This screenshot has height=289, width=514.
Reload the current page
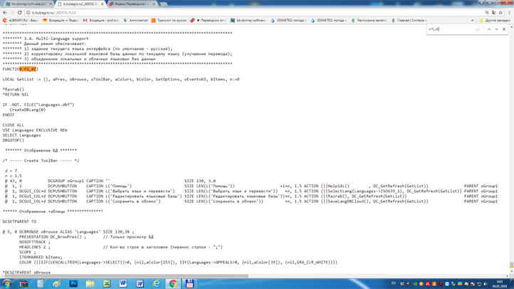tap(20, 13)
